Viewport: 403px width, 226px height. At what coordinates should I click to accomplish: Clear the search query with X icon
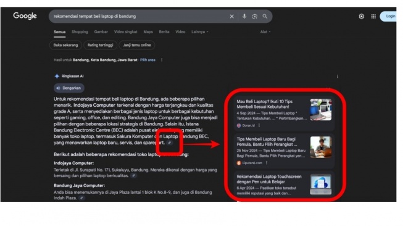(231, 17)
